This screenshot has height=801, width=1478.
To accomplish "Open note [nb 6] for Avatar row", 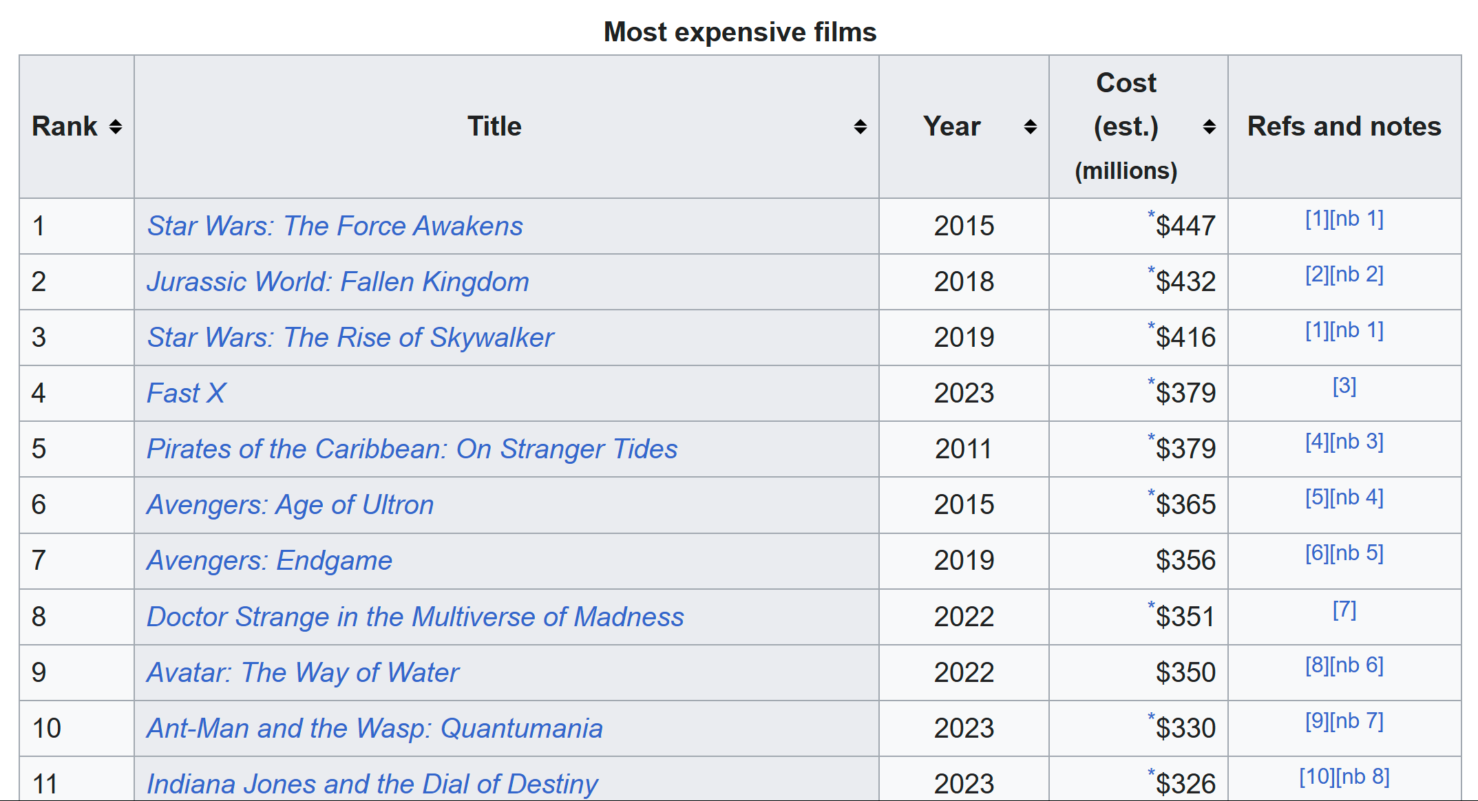I will pos(1356,665).
